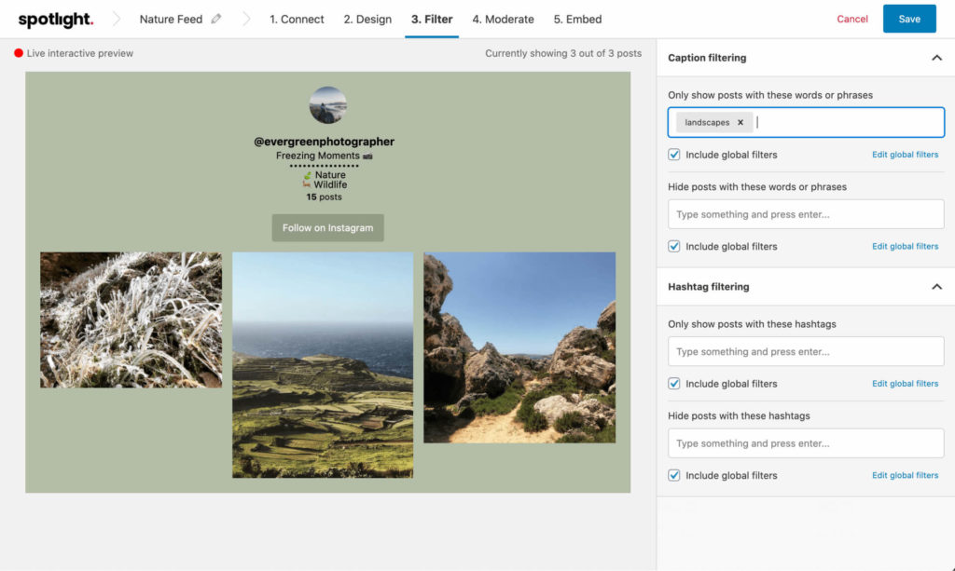This screenshot has width=955, height=571.
Task: Click the frosted plants photo thumbnail
Action: click(131, 319)
